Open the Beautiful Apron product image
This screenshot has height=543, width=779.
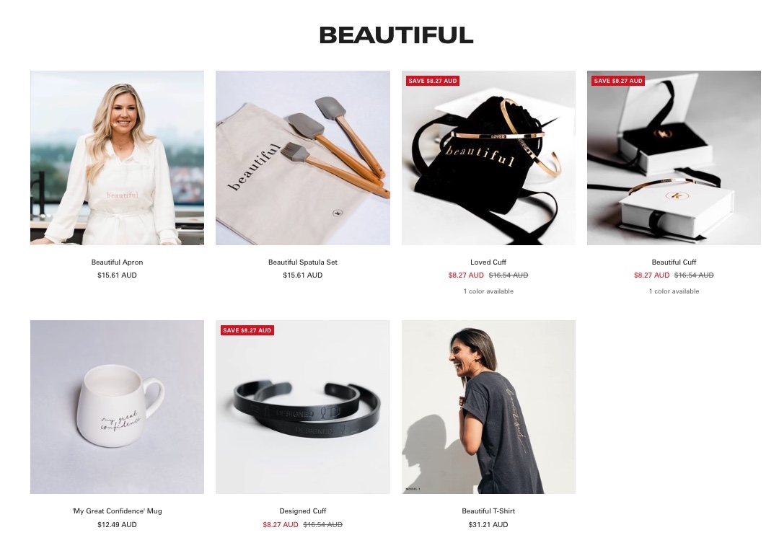[x=118, y=157]
